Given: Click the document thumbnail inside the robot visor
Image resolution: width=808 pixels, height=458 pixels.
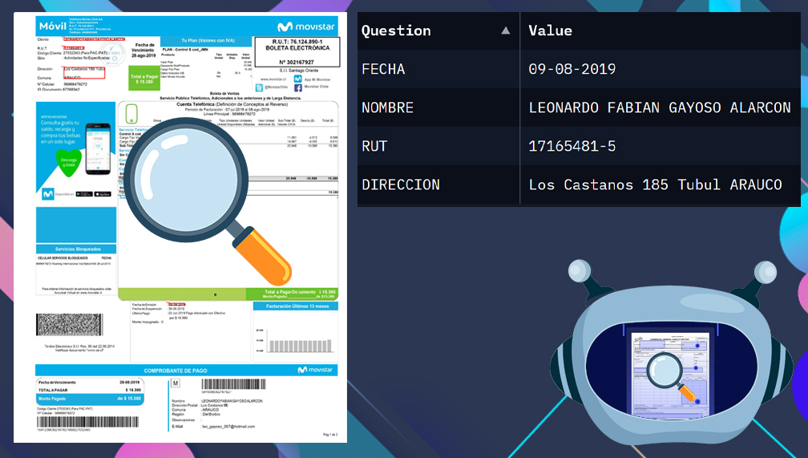Looking at the screenshot, I should tap(670, 372).
